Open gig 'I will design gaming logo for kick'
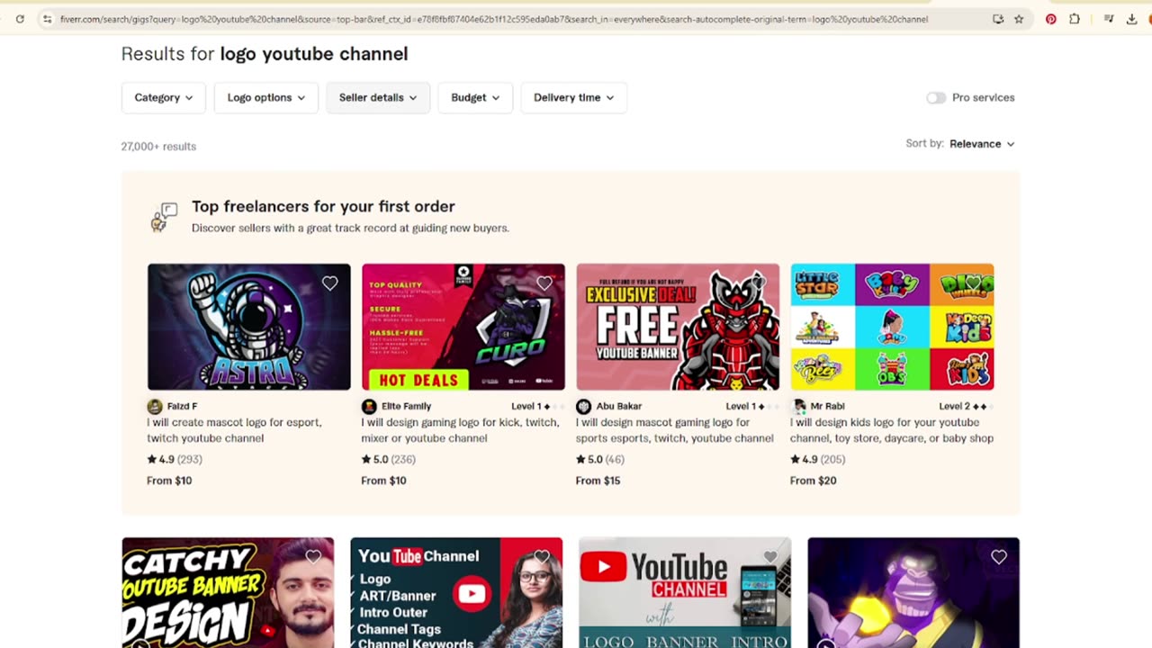1152x648 pixels. 460,430
